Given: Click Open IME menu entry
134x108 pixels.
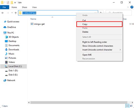Looking at the screenshot, I should [100, 55].
